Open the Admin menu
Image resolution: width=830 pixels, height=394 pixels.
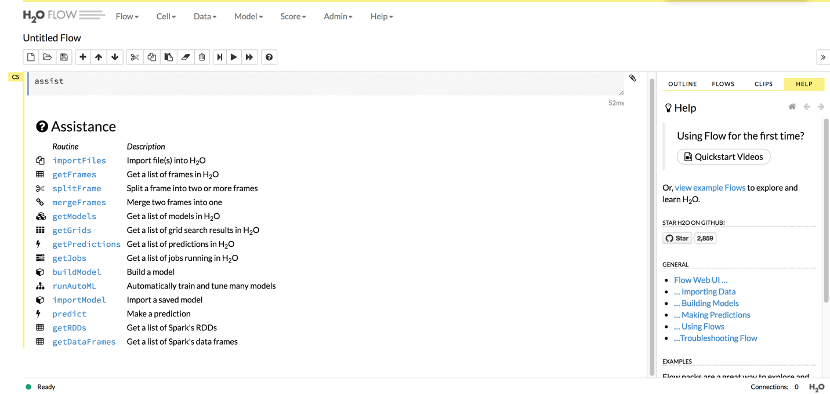coord(338,16)
